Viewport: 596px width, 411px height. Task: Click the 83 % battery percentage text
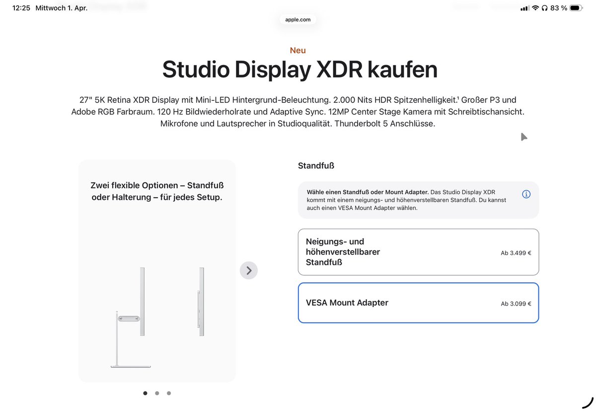[x=559, y=8]
